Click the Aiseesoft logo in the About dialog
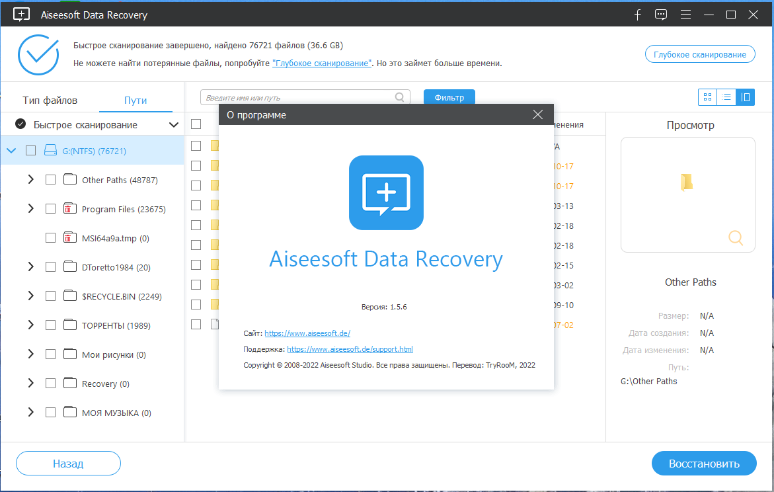The image size is (774, 492). point(386,192)
